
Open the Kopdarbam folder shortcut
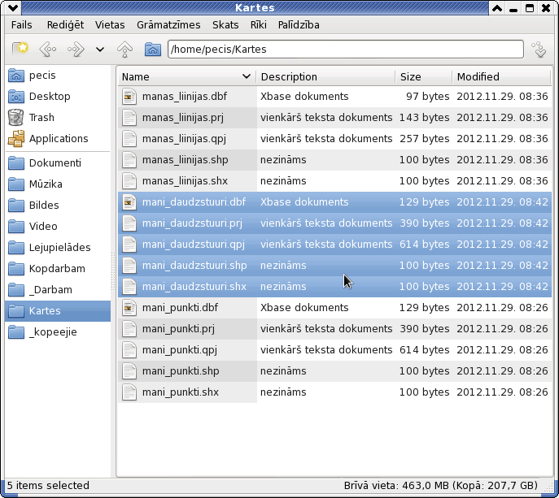pyautogui.click(x=58, y=269)
